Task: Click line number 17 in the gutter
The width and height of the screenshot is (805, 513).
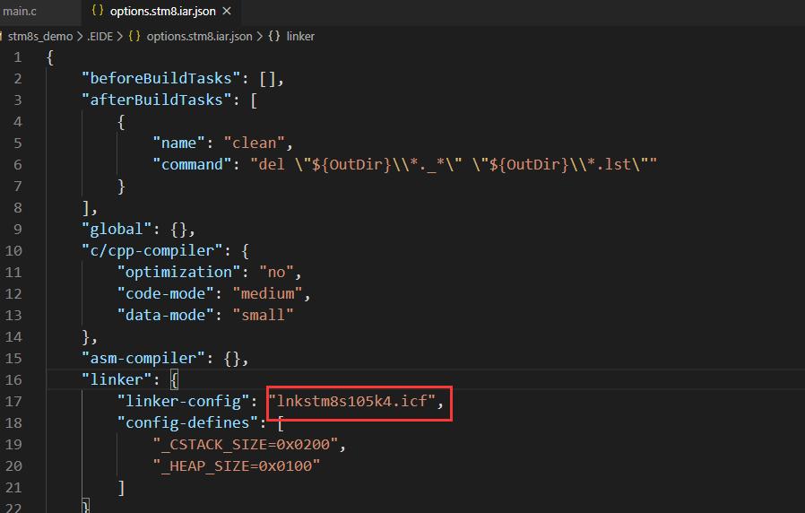Action: [x=13, y=401]
